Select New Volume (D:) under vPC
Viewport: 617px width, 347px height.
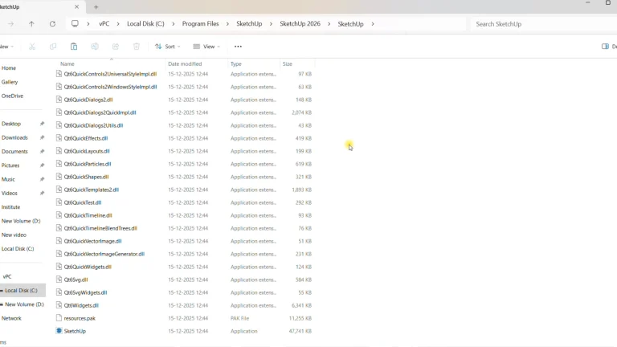pos(24,304)
